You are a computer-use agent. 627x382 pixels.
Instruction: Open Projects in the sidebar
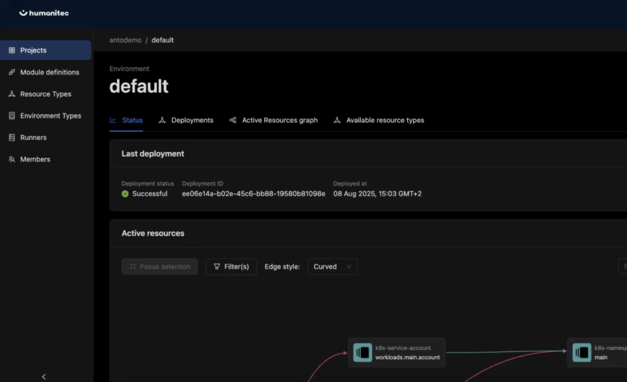tap(45, 50)
